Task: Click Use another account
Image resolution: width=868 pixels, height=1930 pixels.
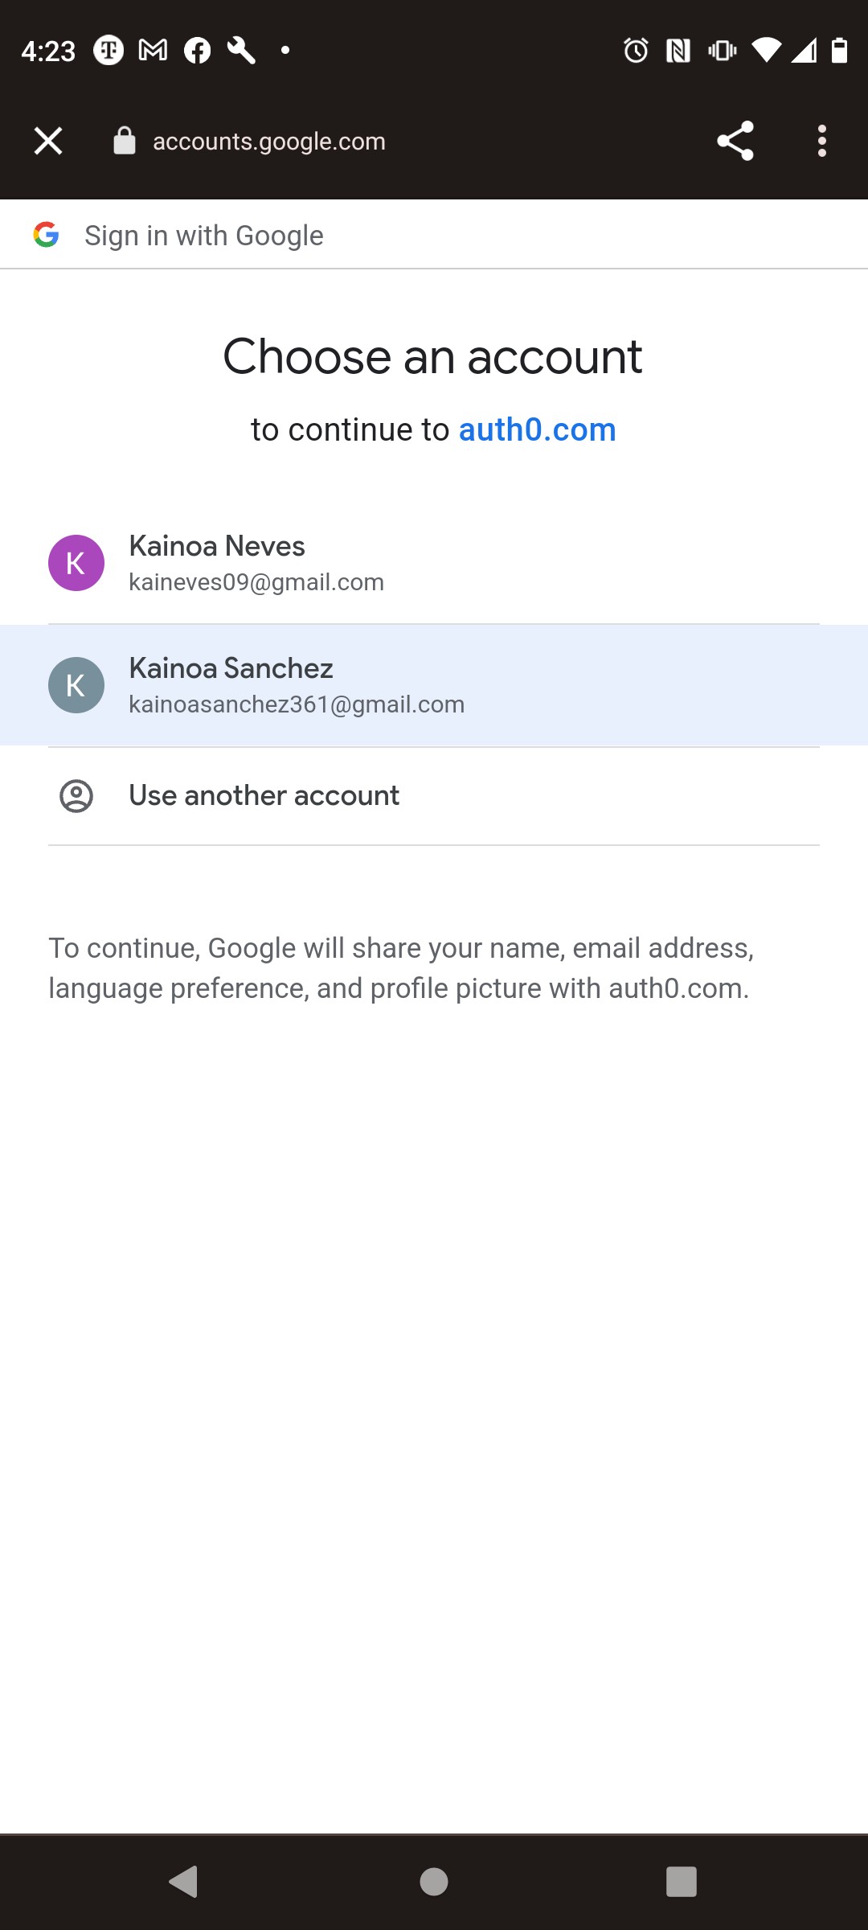Action: pyautogui.click(x=434, y=796)
